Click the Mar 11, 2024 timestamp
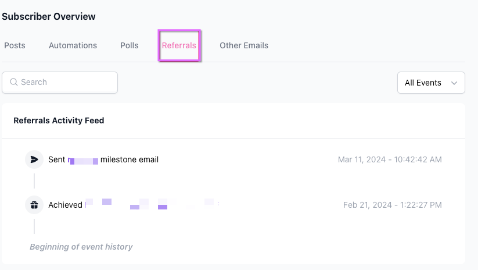The width and height of the screenshot is (478, 270). [390, 159]
